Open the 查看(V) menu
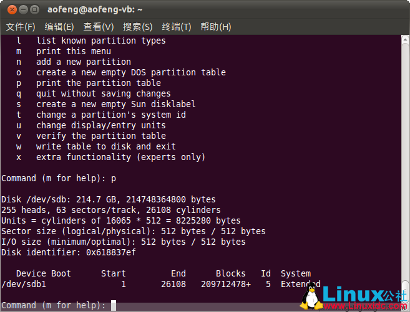Screen dimensions: 410x312 pyautogui.click(x=99, y=27)
